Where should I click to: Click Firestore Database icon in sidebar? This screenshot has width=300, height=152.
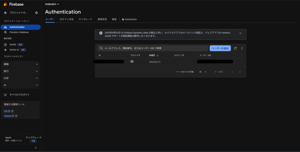coord(5,32)
